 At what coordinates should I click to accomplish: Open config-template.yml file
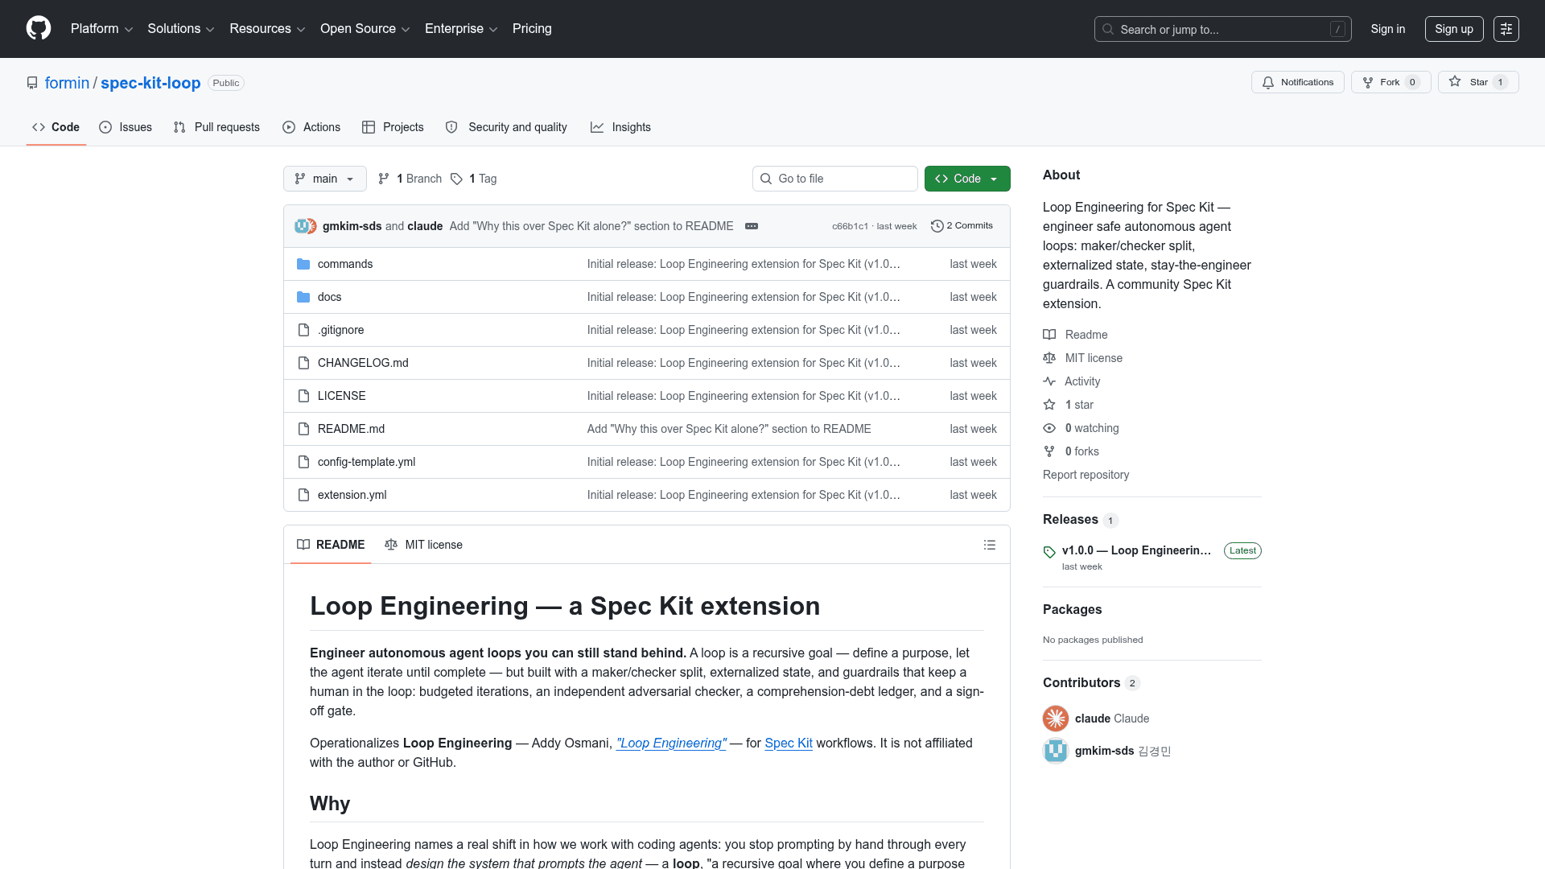tap(366, 462)
